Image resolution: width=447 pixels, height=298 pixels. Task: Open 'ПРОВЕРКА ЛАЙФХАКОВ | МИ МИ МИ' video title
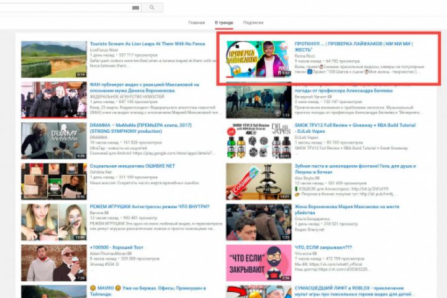coord(354,47)
